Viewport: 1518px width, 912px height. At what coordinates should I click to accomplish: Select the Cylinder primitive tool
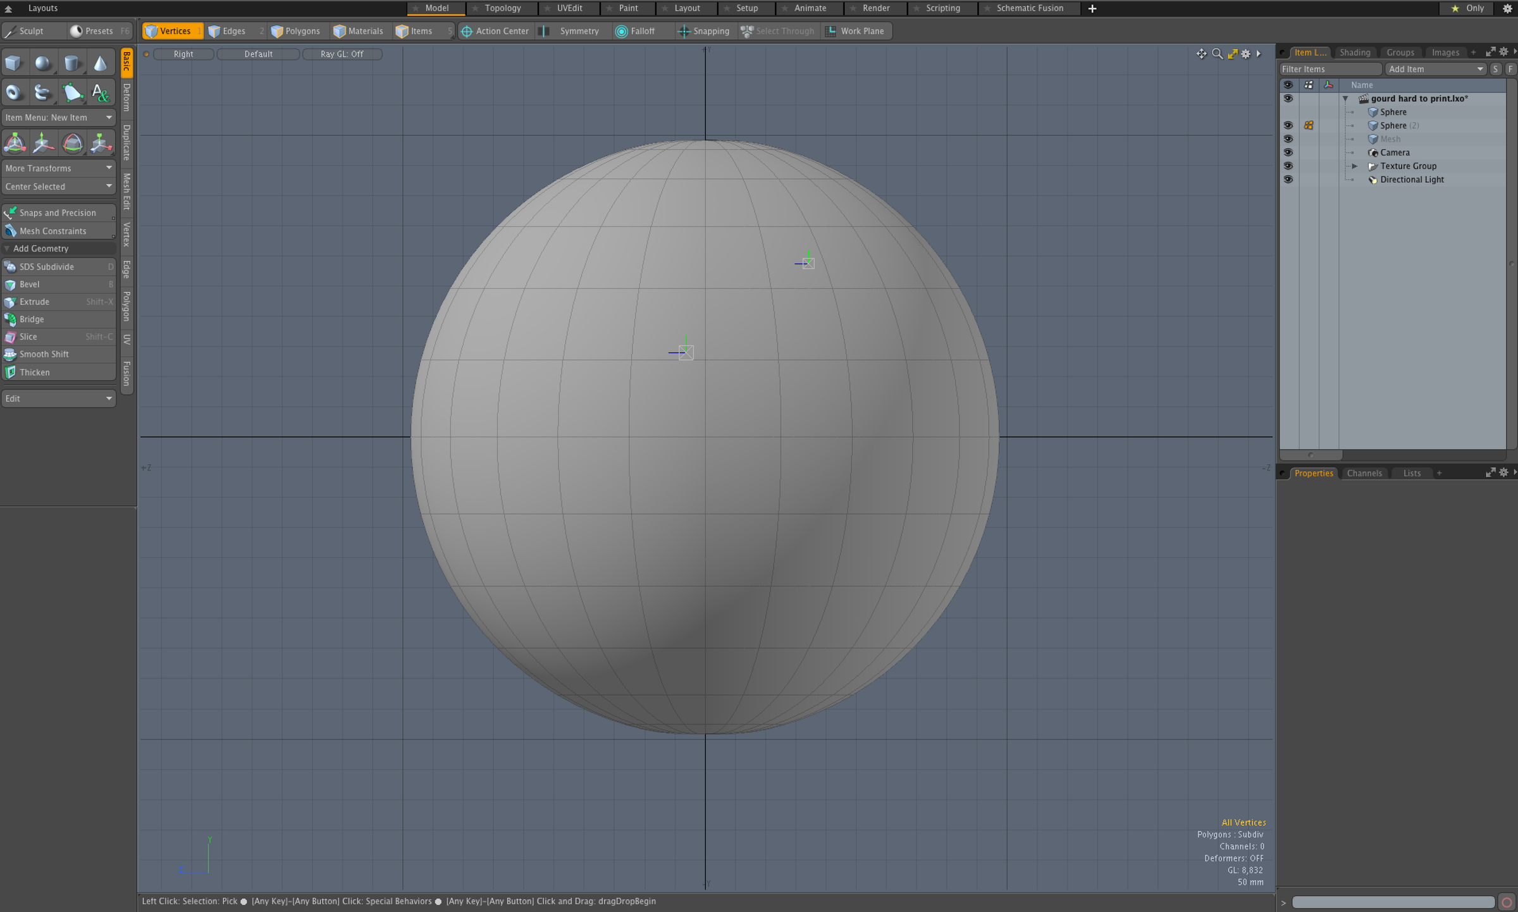pyautogui.click(x=72, y=63)
